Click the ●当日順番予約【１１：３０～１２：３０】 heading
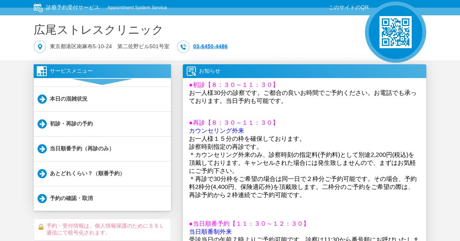This screenshot has height=241, width=460. (249, 224)
